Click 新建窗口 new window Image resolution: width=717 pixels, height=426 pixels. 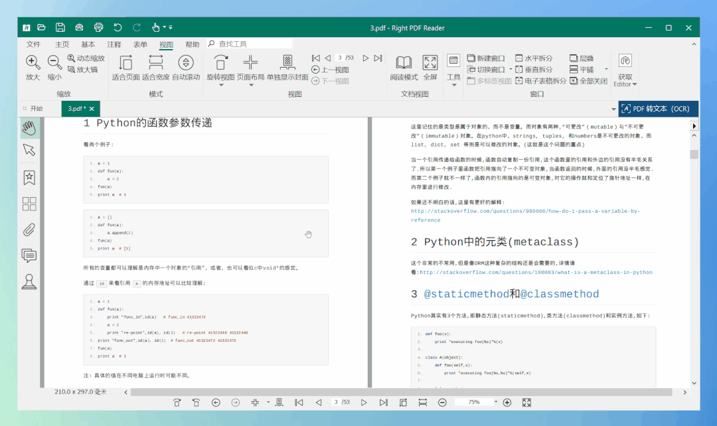486,58
